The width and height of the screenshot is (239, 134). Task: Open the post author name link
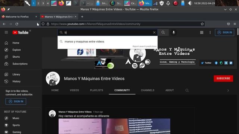pos(75,112)
